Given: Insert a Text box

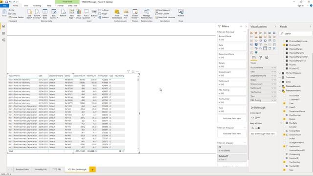Looking at the screenshot, I should point(104,10).
